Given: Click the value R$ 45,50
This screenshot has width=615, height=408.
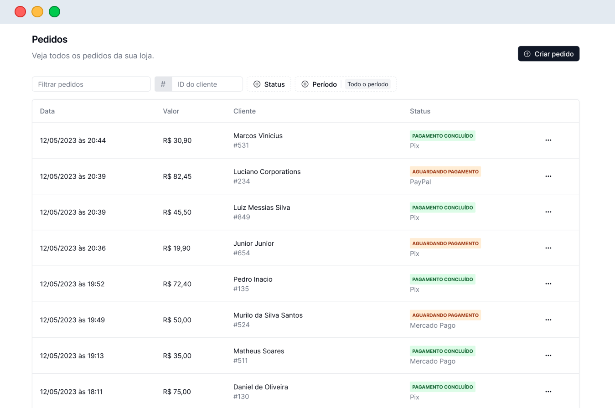Looking at the screenshot, I should [177, 212].
